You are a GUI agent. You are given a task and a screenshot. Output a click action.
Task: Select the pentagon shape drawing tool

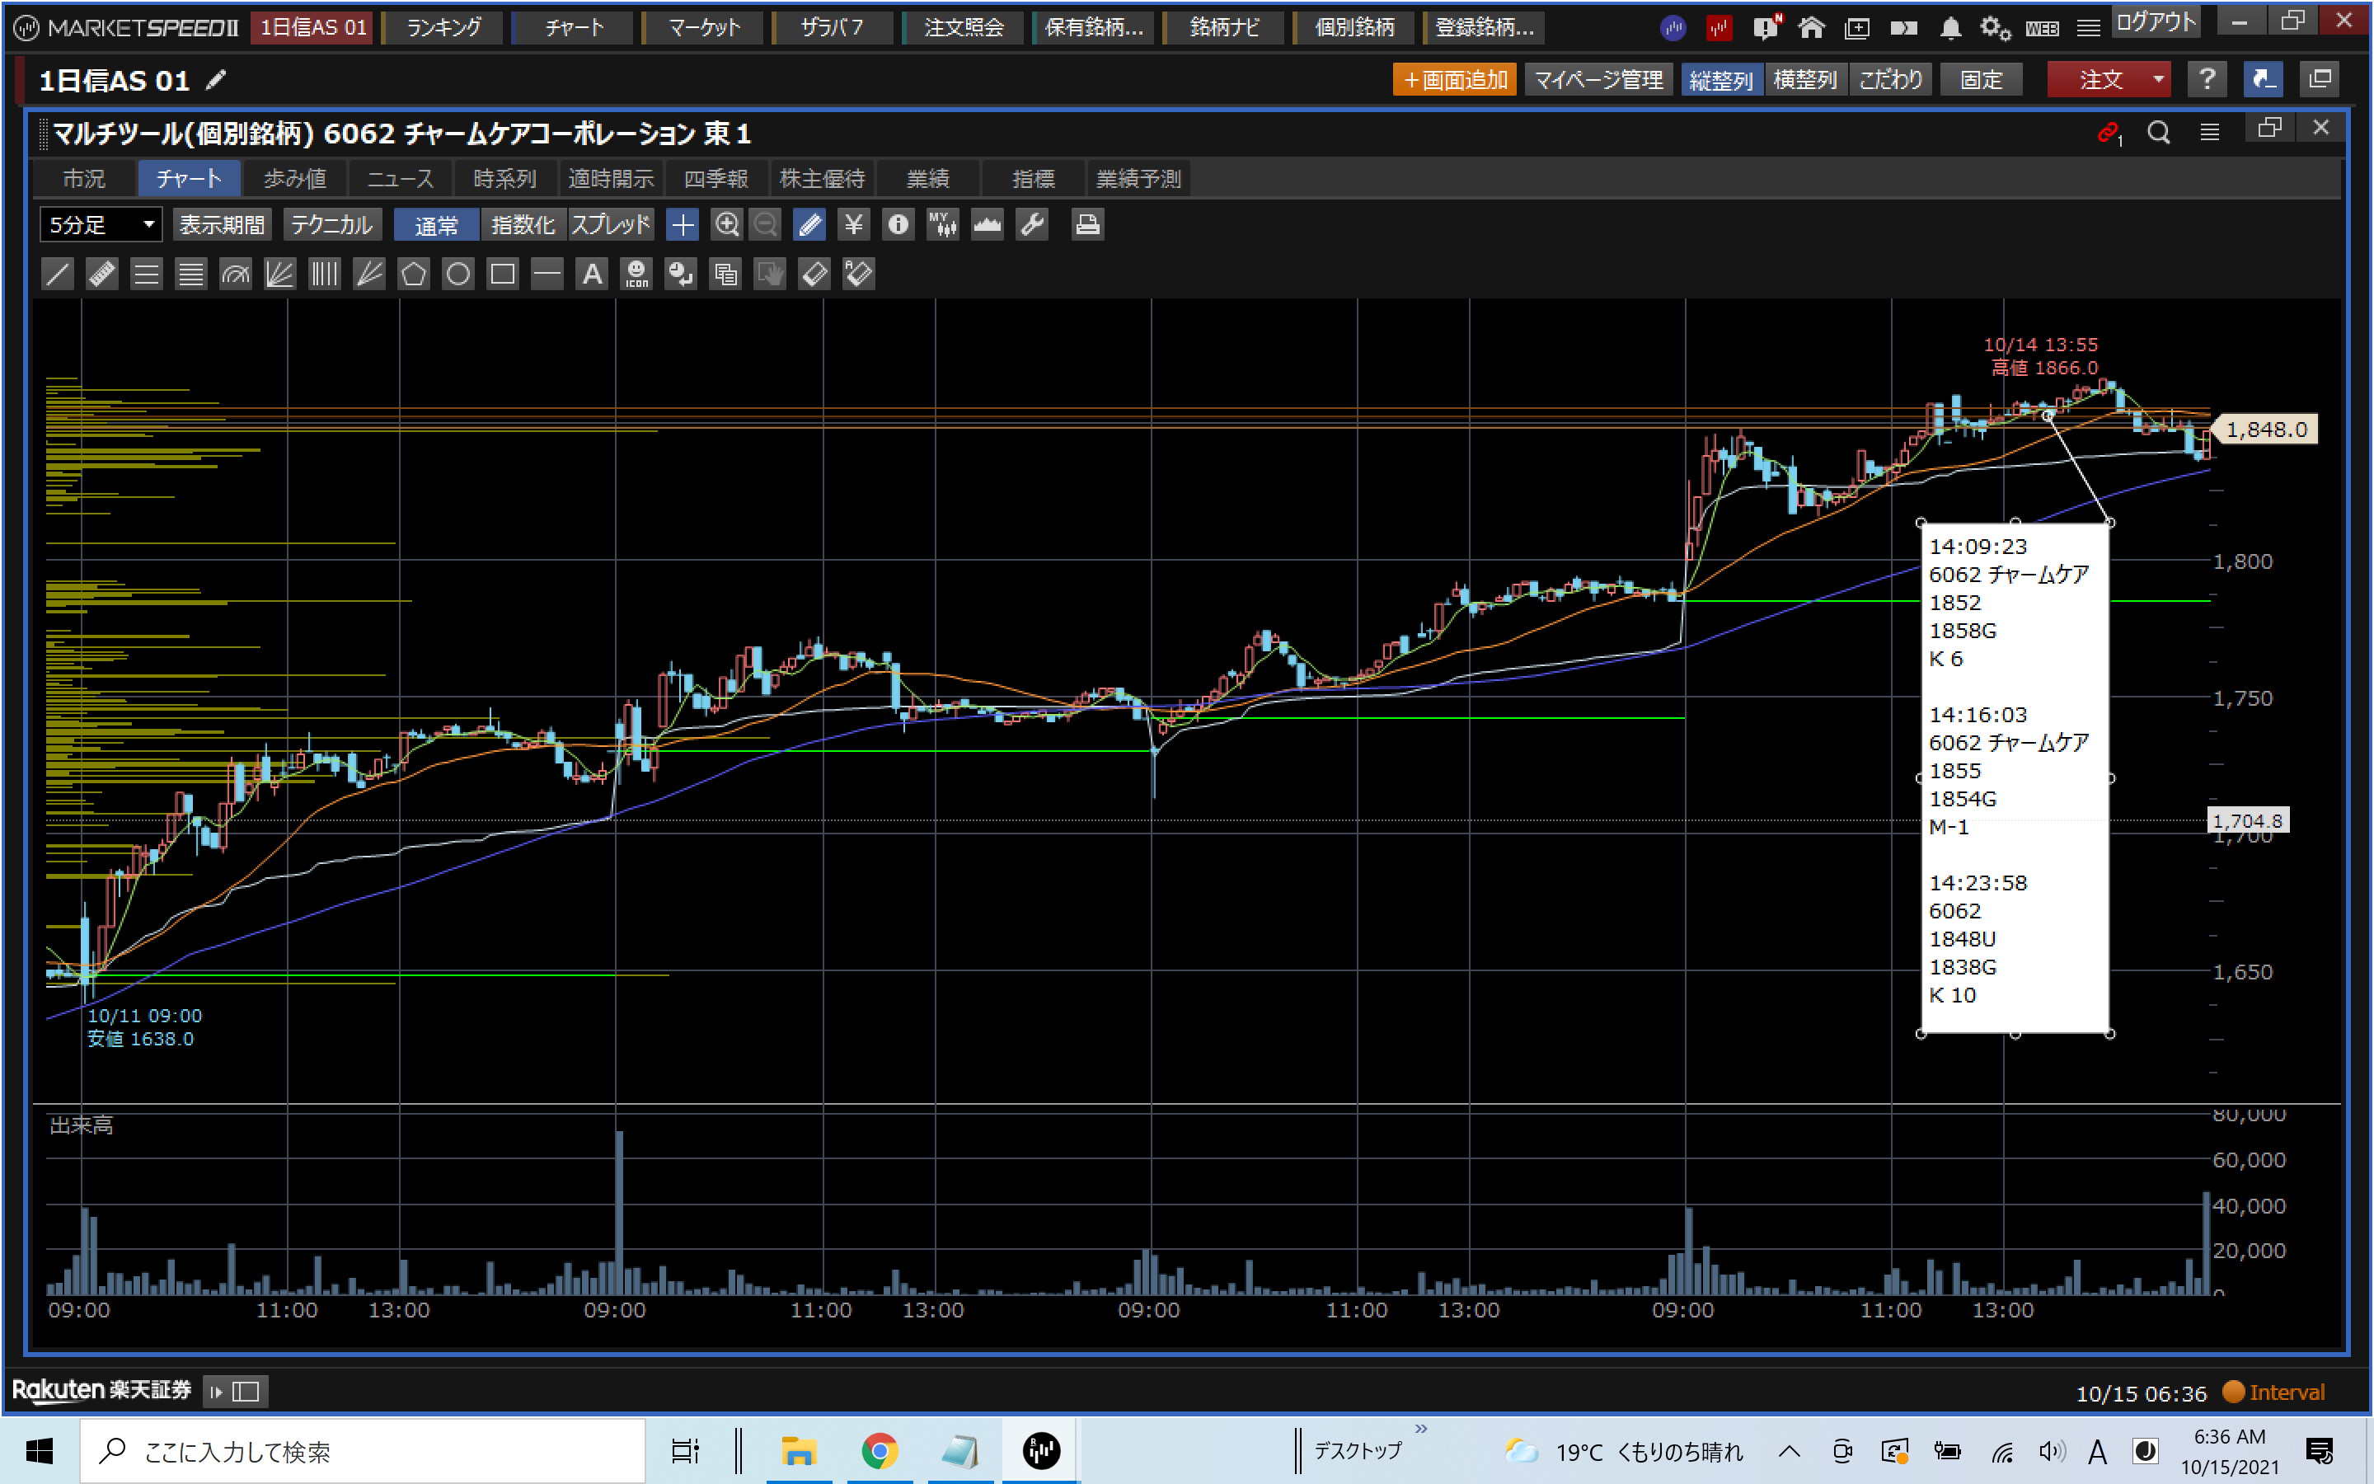413,274
